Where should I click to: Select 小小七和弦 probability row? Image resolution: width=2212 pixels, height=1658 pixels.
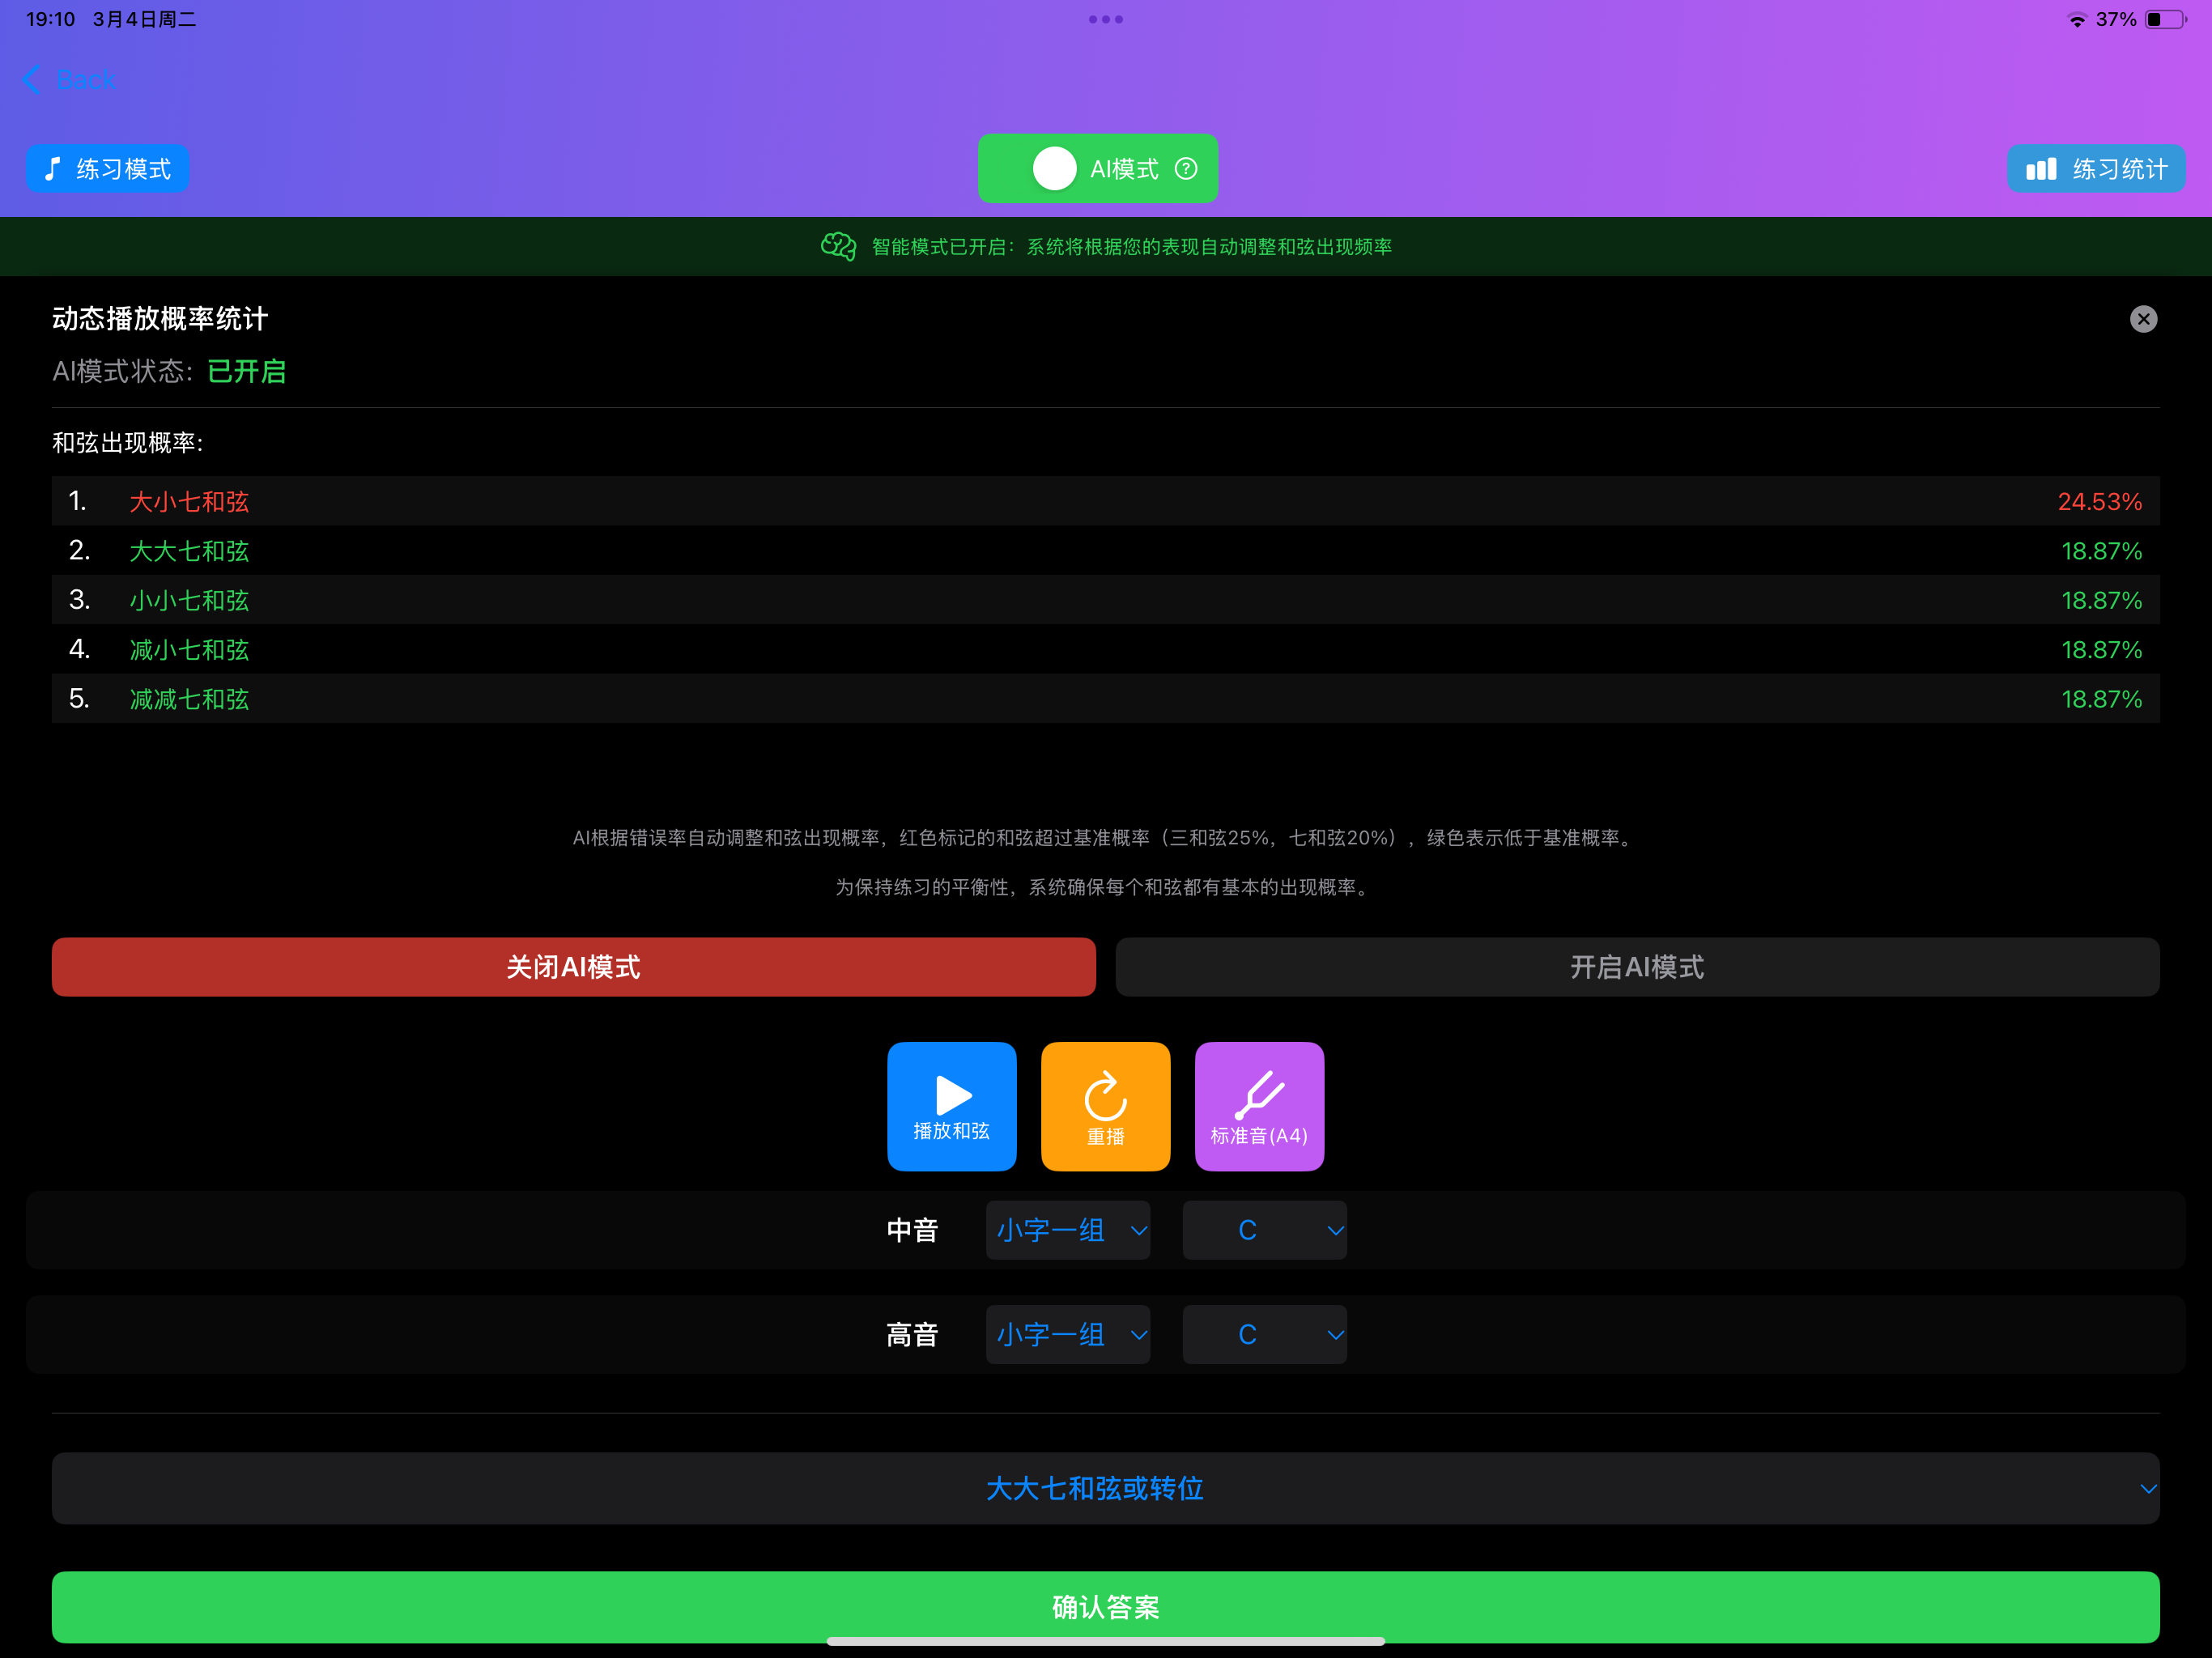[x=1106, y=600]
